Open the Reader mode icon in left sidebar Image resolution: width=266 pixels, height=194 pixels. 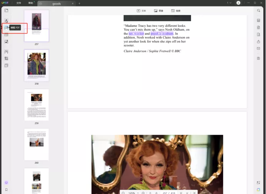6,10
